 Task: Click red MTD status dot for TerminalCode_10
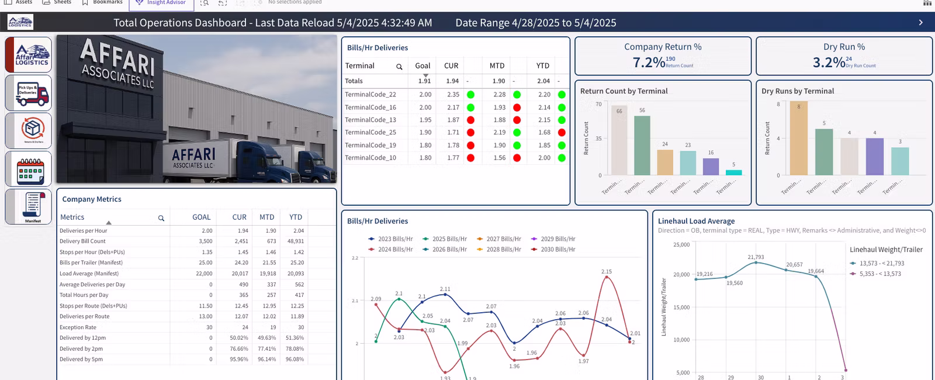point(517,158)
